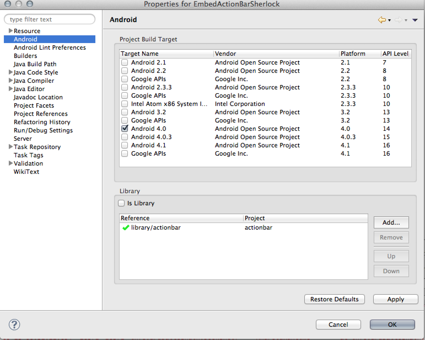Click API level 15 in Android 4.0.3 row

point(386,137)
